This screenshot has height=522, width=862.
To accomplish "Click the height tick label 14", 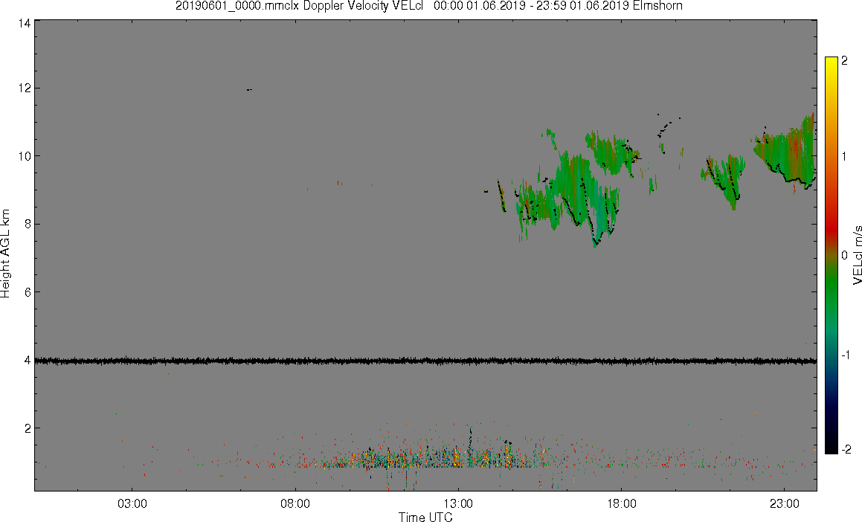I will [x=24, y=23].
